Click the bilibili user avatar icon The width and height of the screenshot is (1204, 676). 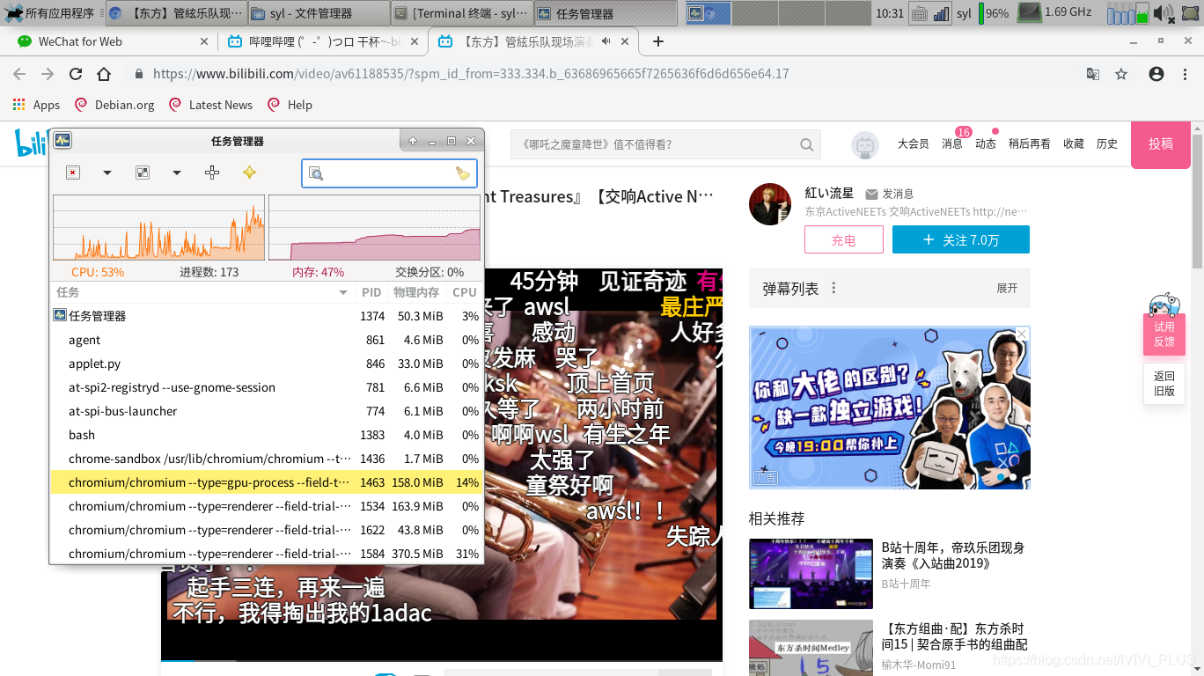pos(865,145)
